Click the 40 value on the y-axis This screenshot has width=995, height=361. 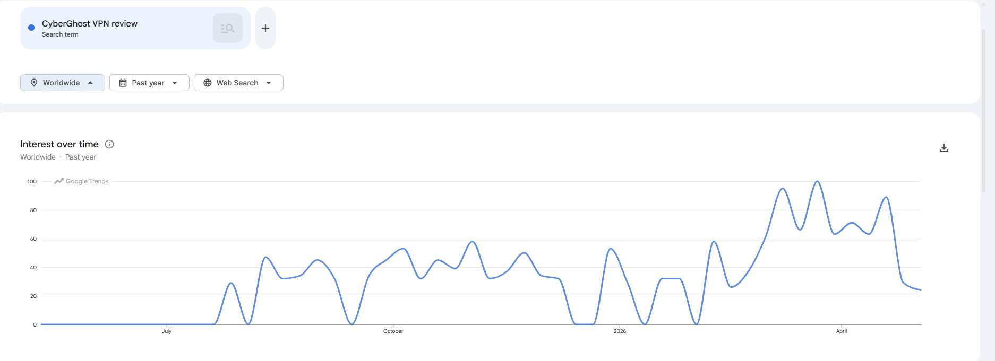[33, 267]
